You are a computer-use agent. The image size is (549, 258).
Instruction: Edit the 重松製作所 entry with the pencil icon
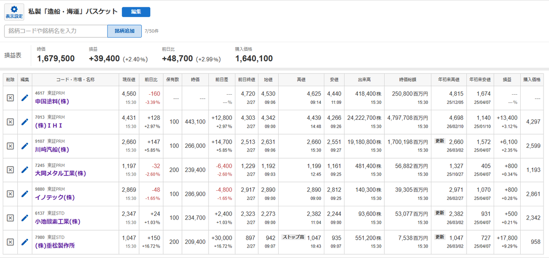pos(25,242)
